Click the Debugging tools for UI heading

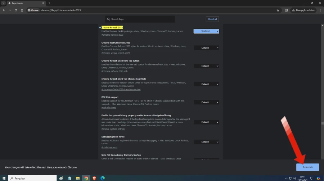pos(113,137)
